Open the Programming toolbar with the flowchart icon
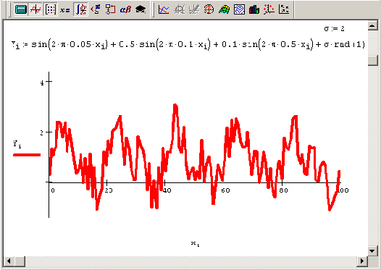The width and height of the screenshot is (381, 270). pyautogui.click(x=110, y=9)
